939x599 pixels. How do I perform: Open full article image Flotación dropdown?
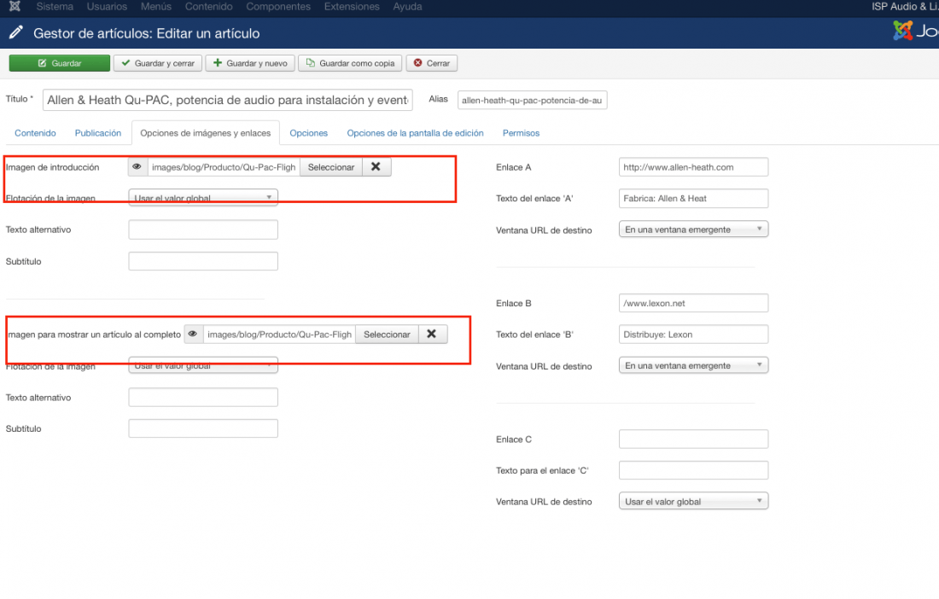tap(203, 365)
